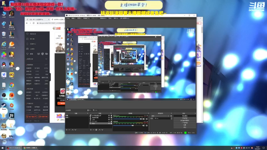Click first mixer channel volume slider

(127, 119)
